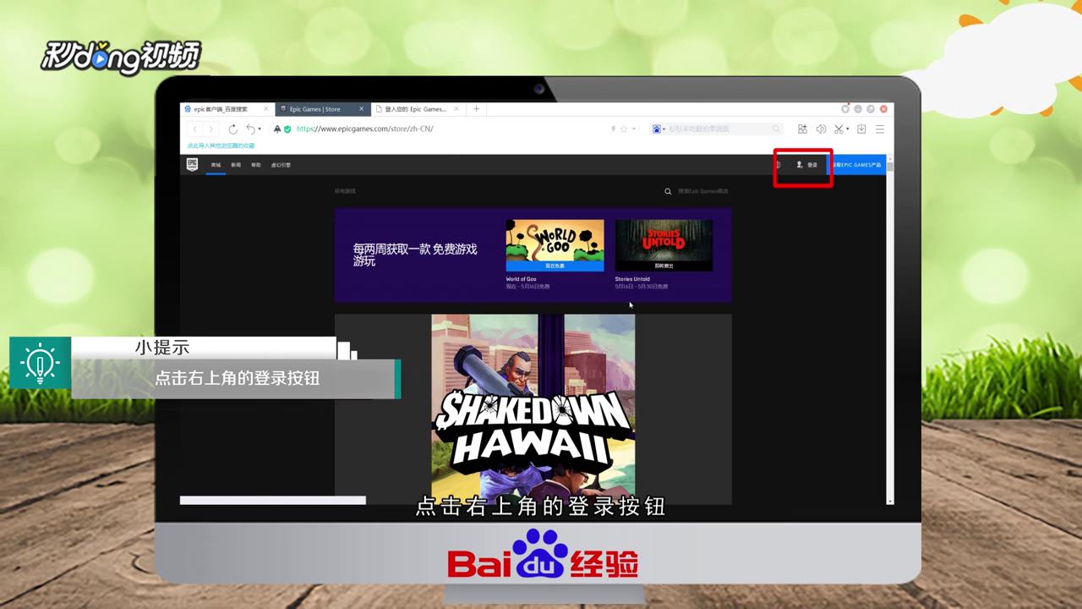Image resolution: width=1082 pixels, height=609 pixels.
Task: Click the browser skin icon near window controls
Action: point(845,109)
